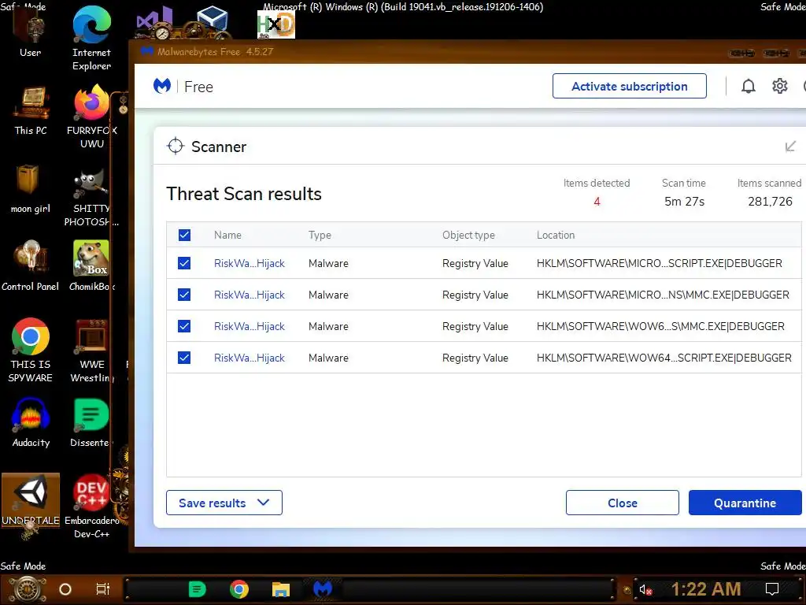Open Malwarebytes settings gear
This screenshot has width=806, height=605.
pos(780,87)
